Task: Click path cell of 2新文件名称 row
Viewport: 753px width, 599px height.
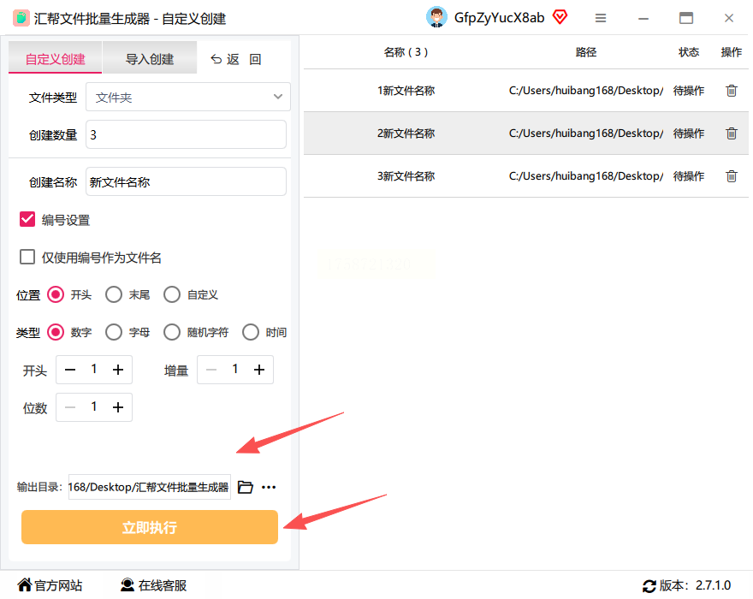Action: (x=586, y=133)
